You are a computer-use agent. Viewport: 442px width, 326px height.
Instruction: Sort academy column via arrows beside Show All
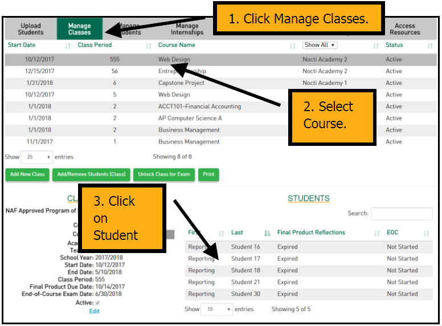(x=376, y=46)
